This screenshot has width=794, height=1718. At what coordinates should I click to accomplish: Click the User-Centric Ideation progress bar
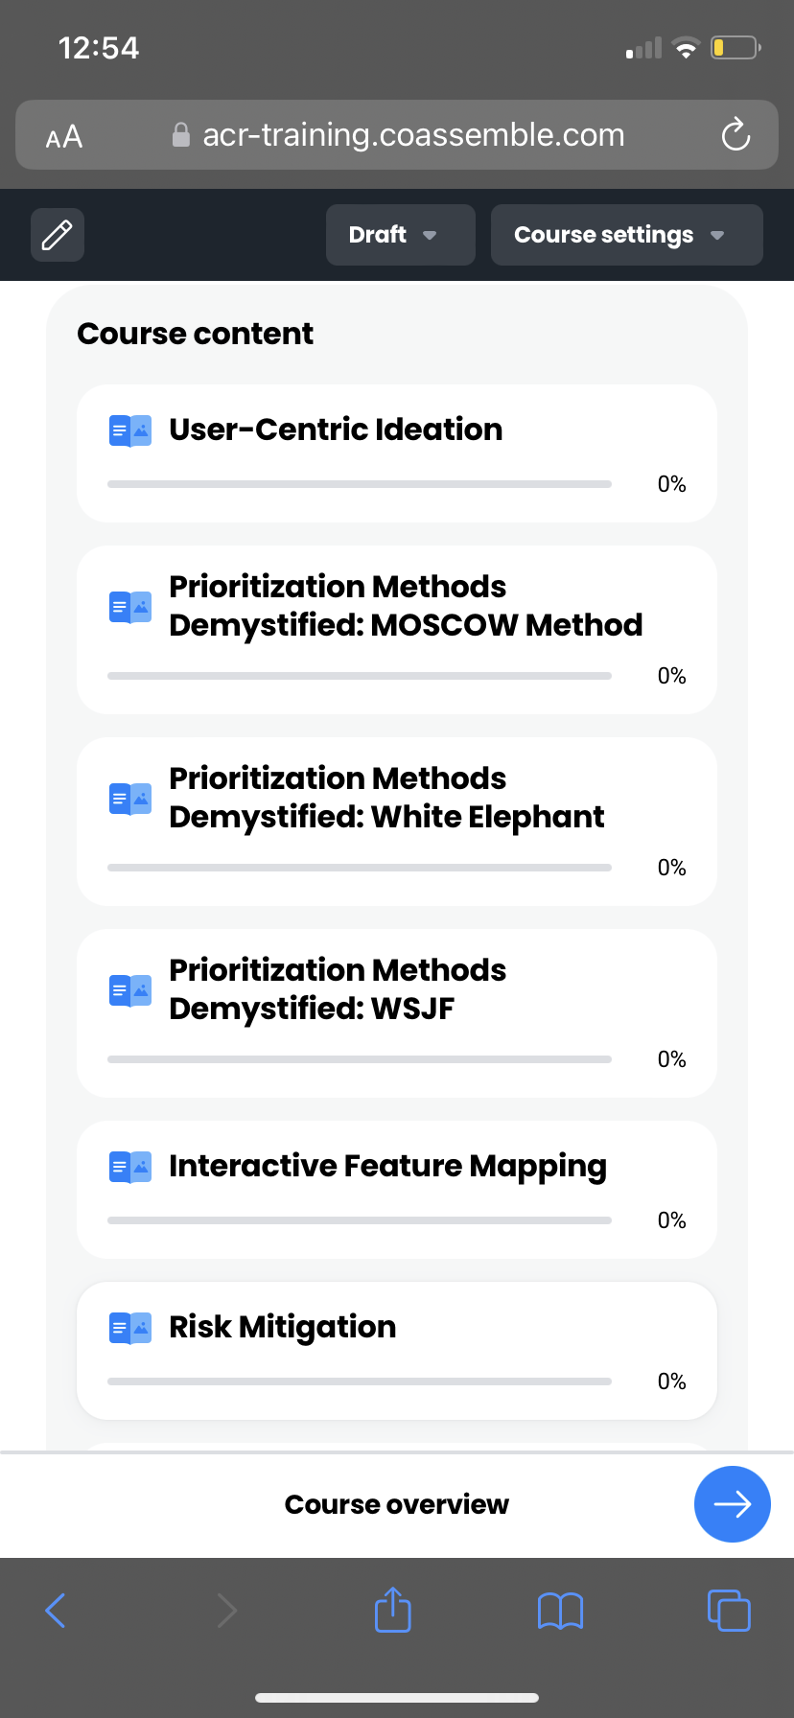[360, 484]
